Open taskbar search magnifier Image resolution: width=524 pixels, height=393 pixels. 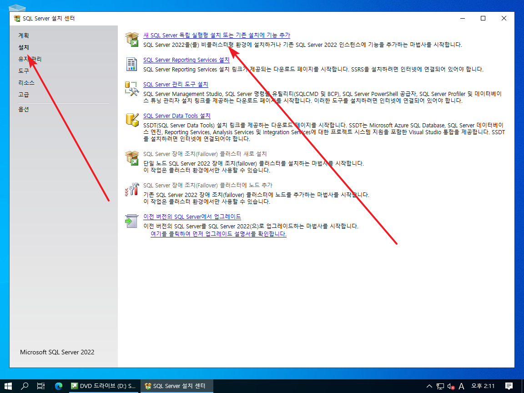(x=25, y=386)
